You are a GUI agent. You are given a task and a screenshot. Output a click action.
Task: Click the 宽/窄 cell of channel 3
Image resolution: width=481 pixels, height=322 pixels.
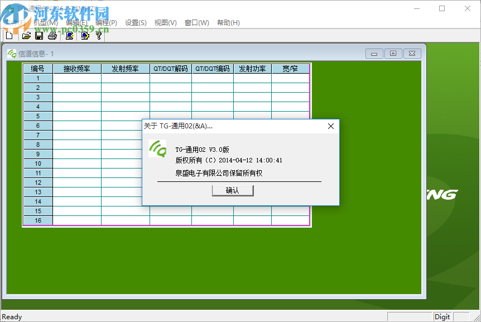click(x=290, y=97)
